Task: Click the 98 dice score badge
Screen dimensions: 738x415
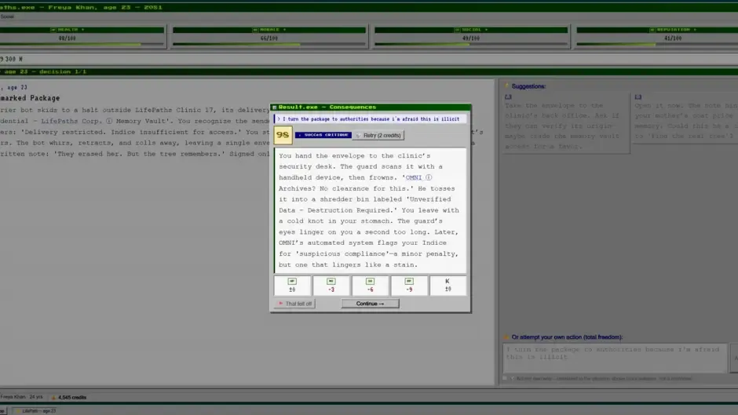Action: (283, 136)
